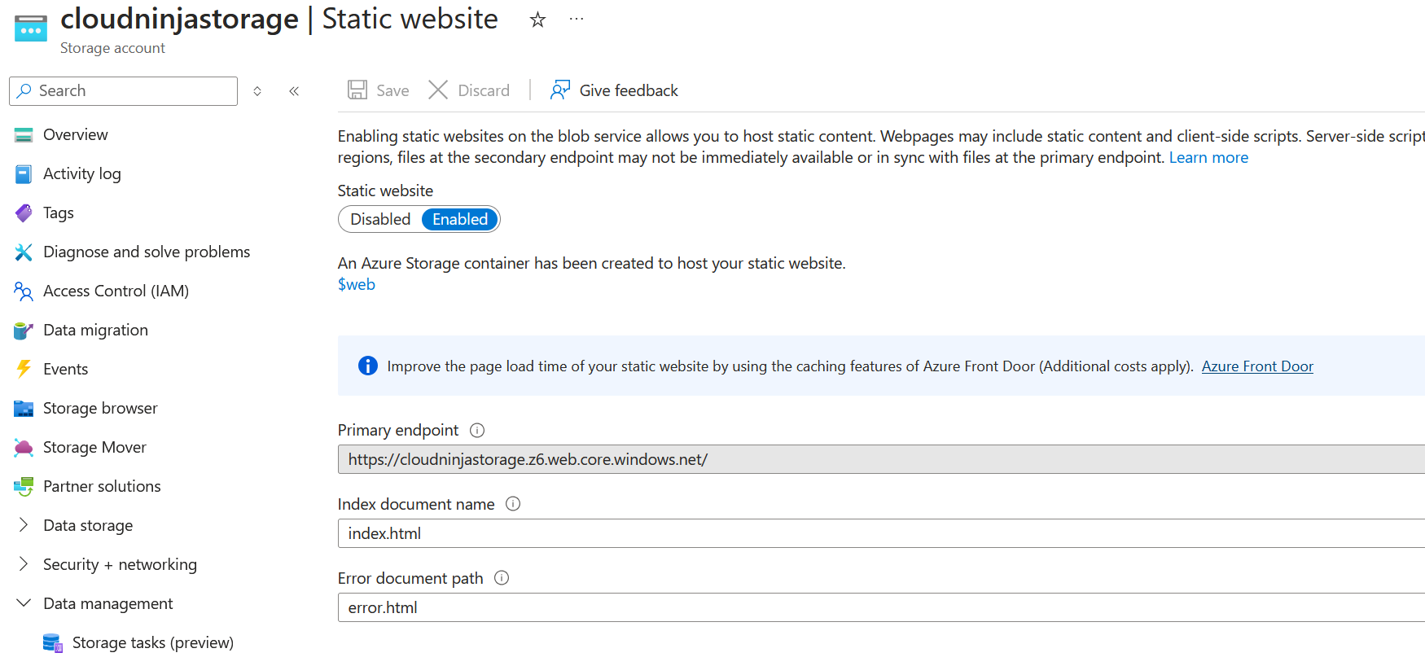Screen dimensions: 1425x666
Task: Open Partner solutions menu item
Action: (102, 487)
